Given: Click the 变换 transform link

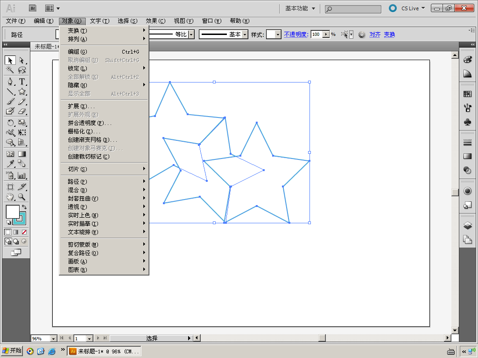Looking at the screenshot, I should click(x=389, y=34).
